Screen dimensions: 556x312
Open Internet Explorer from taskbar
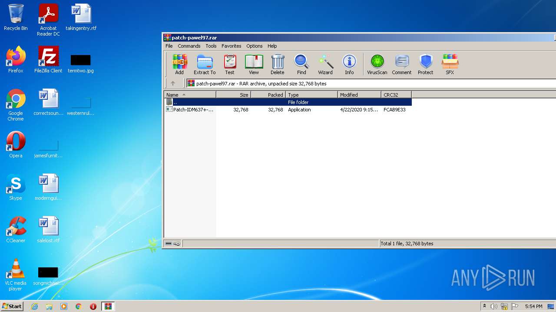click(x=34, y=306)
